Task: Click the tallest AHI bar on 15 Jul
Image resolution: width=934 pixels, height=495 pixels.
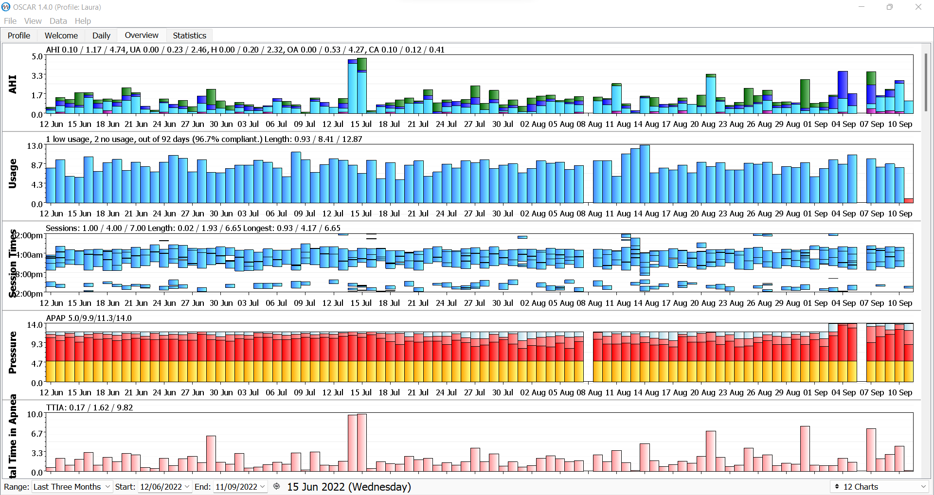Action: click(362, 86)
